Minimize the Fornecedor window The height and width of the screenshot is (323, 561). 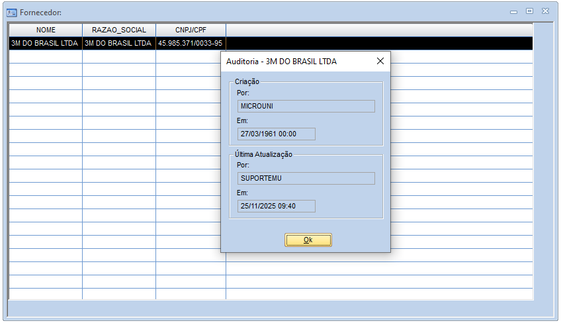point(513,11)
